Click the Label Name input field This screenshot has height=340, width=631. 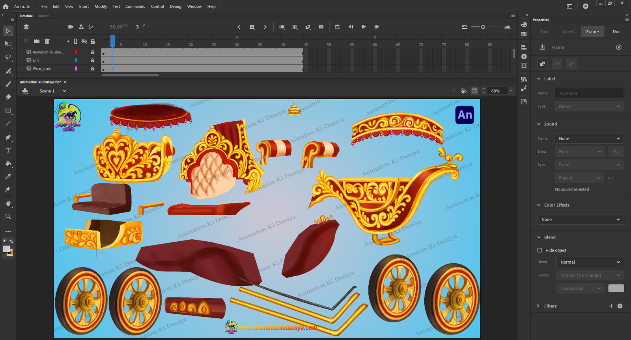click(x=589, y=93)
